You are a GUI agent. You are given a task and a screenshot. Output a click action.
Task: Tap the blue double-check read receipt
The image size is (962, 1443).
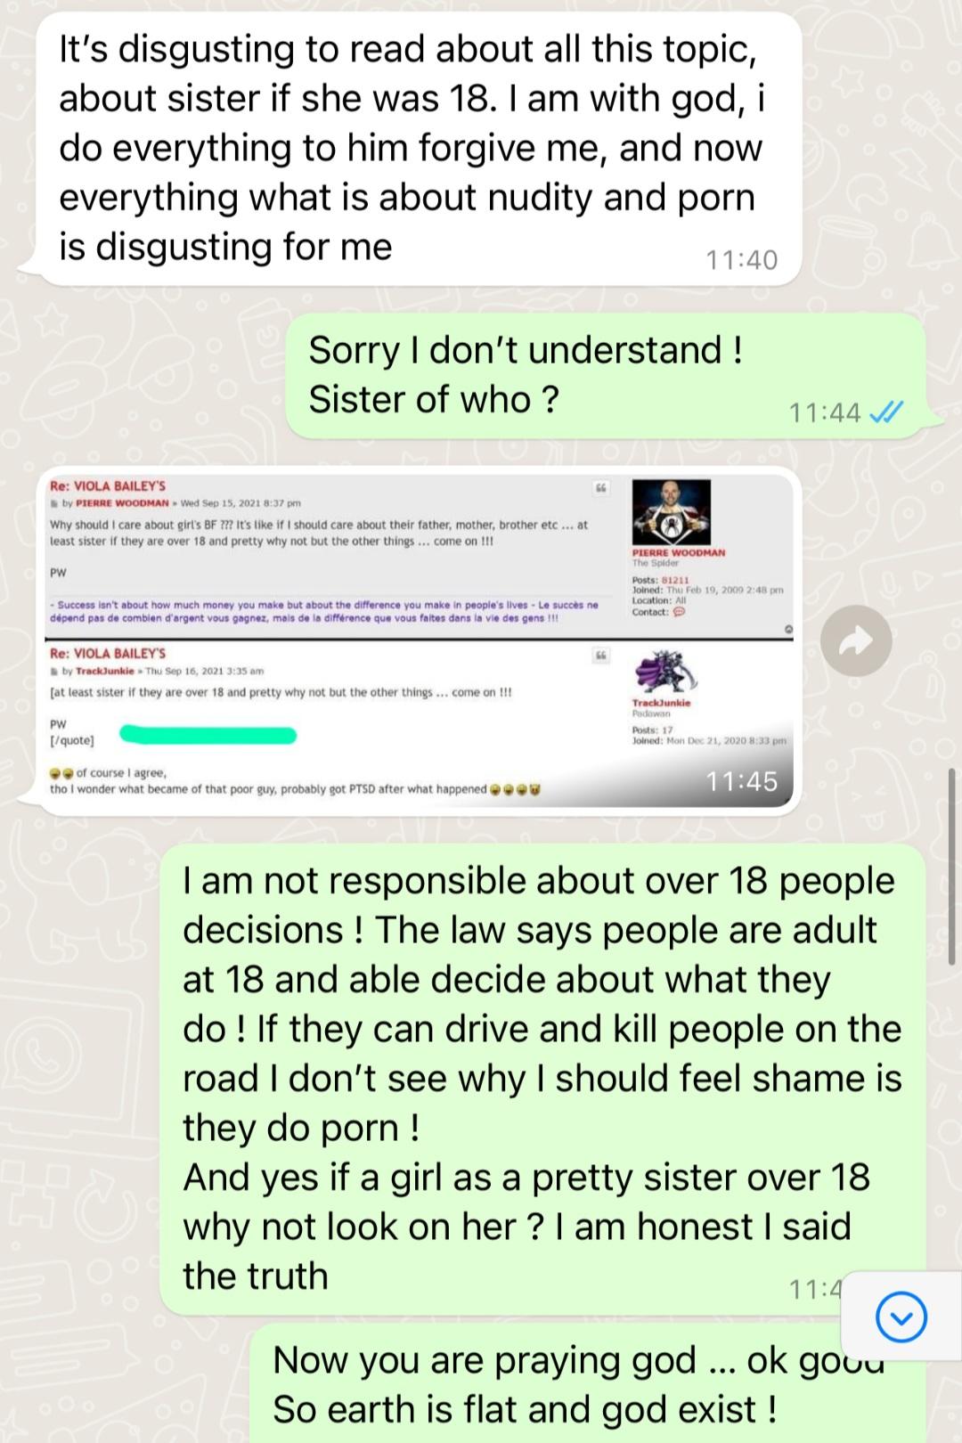click(x=886, y=412)
